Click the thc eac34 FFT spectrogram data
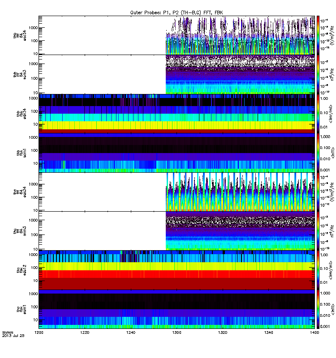The height and width of the screenshot is (358, 336). (x=240, y=192)
